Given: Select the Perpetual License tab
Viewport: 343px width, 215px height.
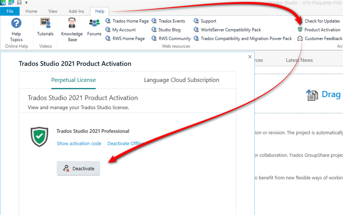Looking at the screenshot, I should (x=74, y=80).
